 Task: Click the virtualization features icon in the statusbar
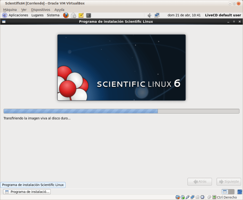[x=202, y=197]
